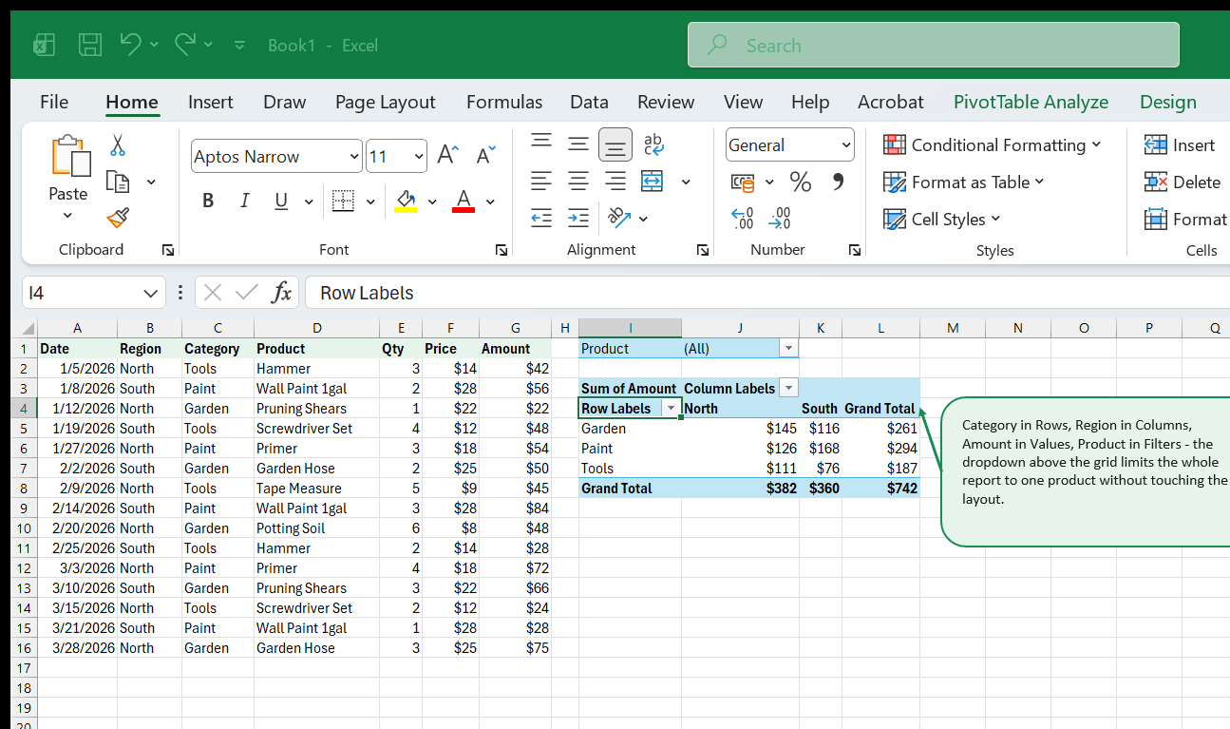This screenshot has width=1230, height=729.
Task: Open Cell Styles gallery
Action: 941,219
